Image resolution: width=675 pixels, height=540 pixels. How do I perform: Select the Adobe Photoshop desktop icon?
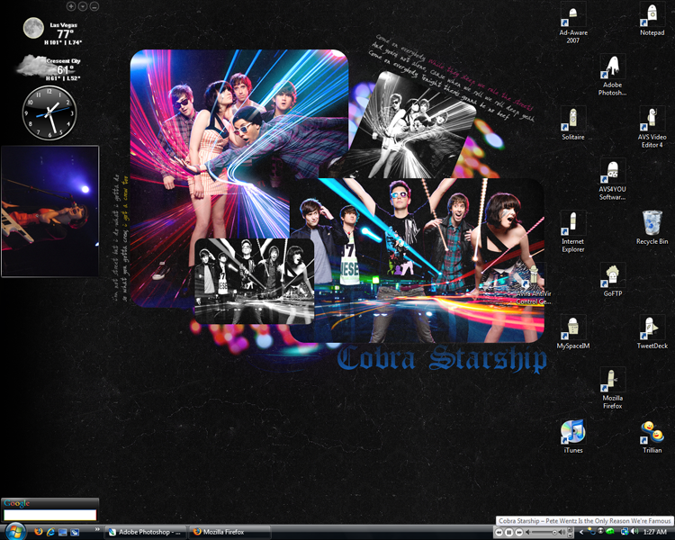click(x=612, y=76)
